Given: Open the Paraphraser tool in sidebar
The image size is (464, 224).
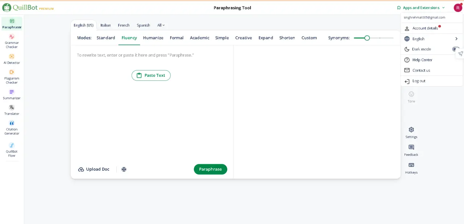Looking at the screenshot, I should click(x=12, y=24).
